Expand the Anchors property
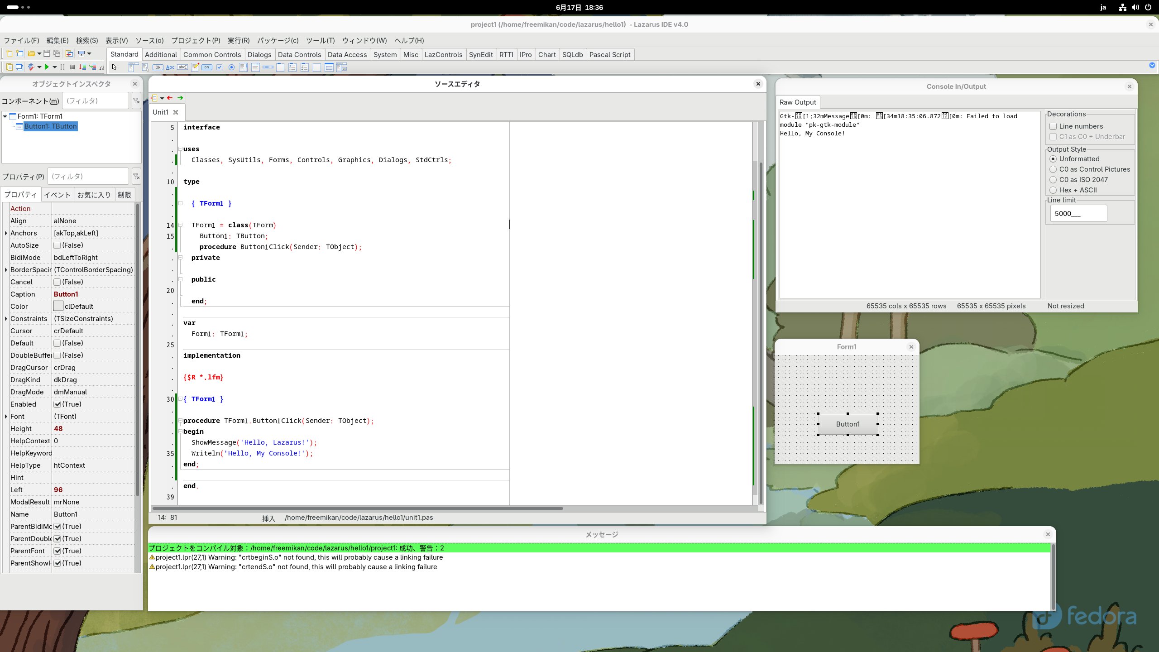 pos(6,233)
